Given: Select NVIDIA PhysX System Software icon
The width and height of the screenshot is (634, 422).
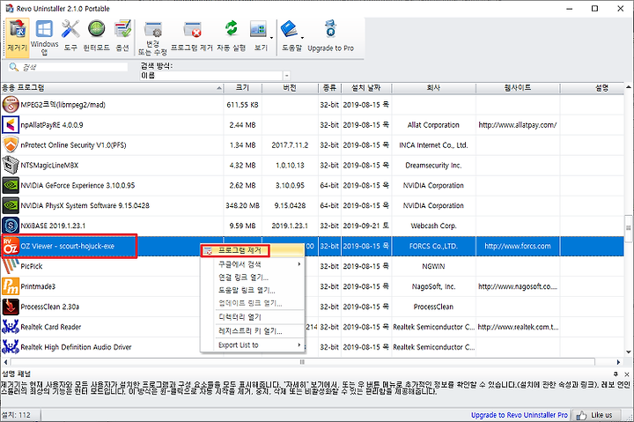Looking at the screenshot, I should (x=10, y=205).
